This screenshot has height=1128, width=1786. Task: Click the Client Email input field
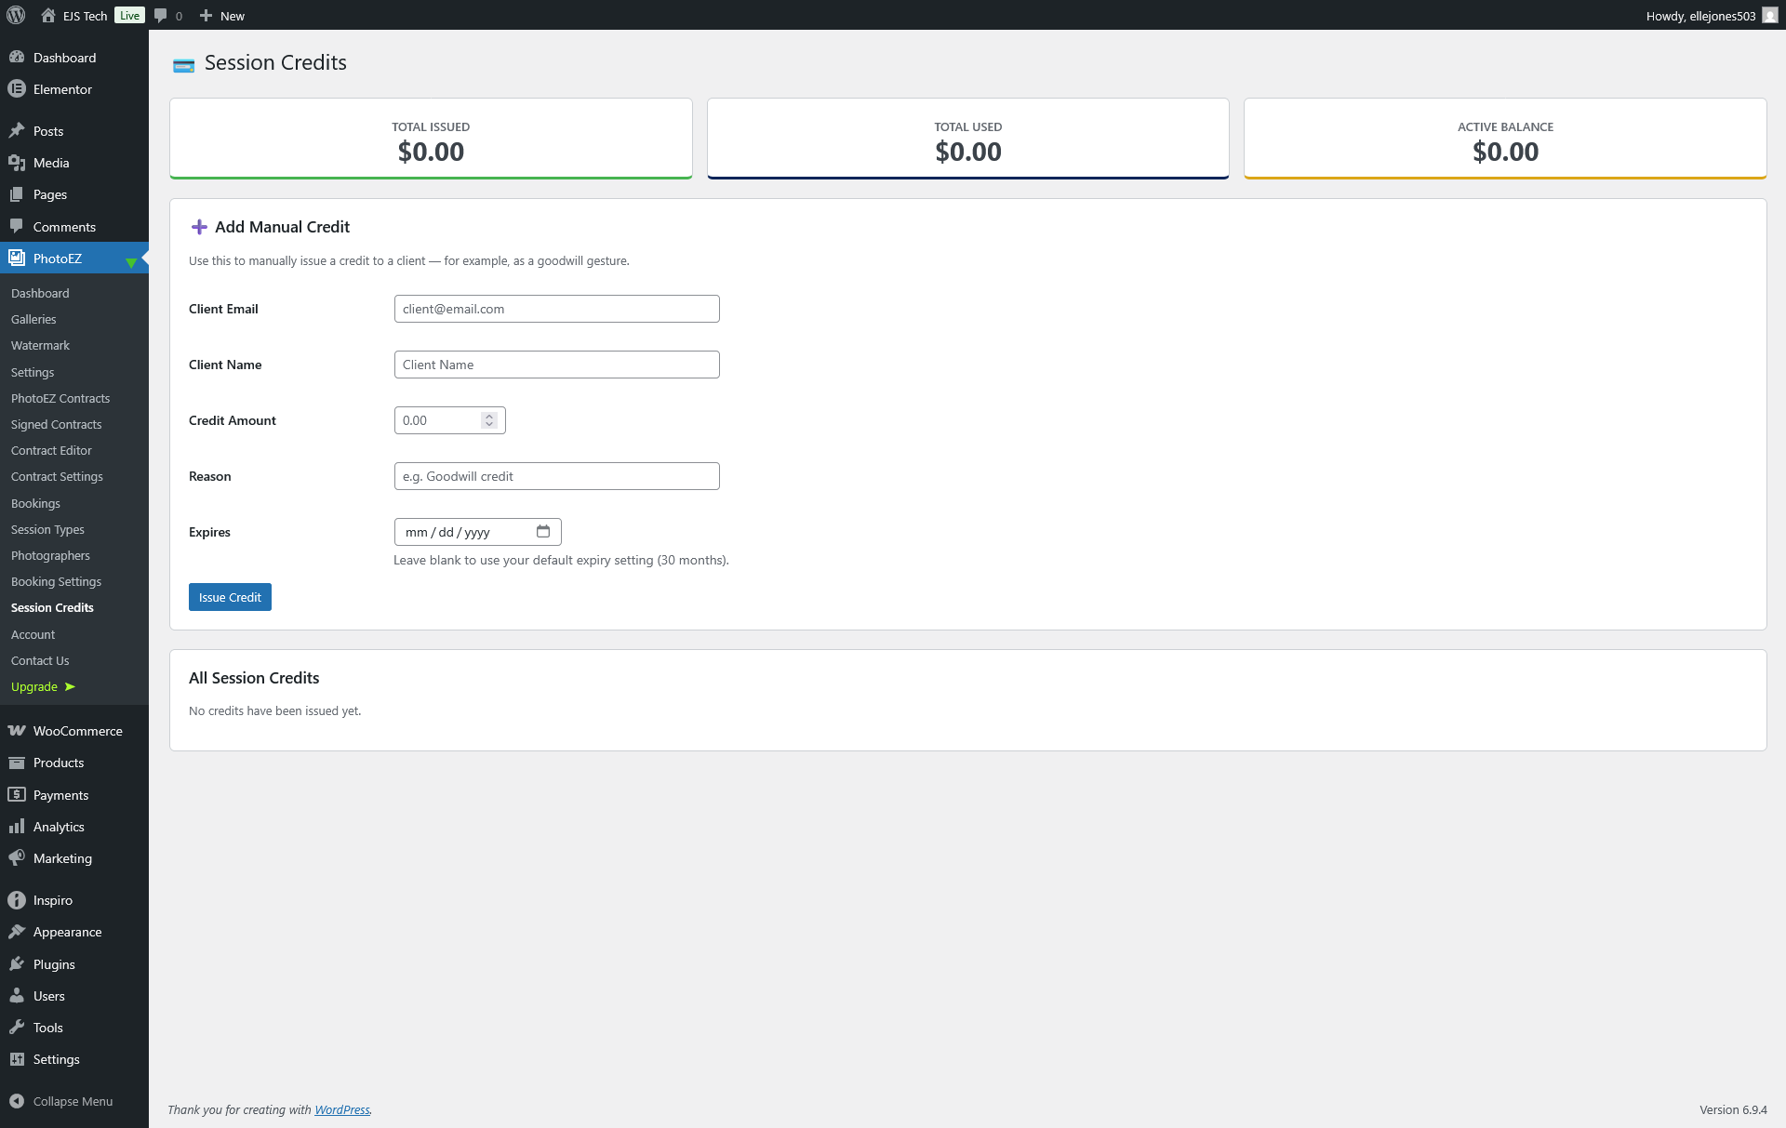pos(556,309)
